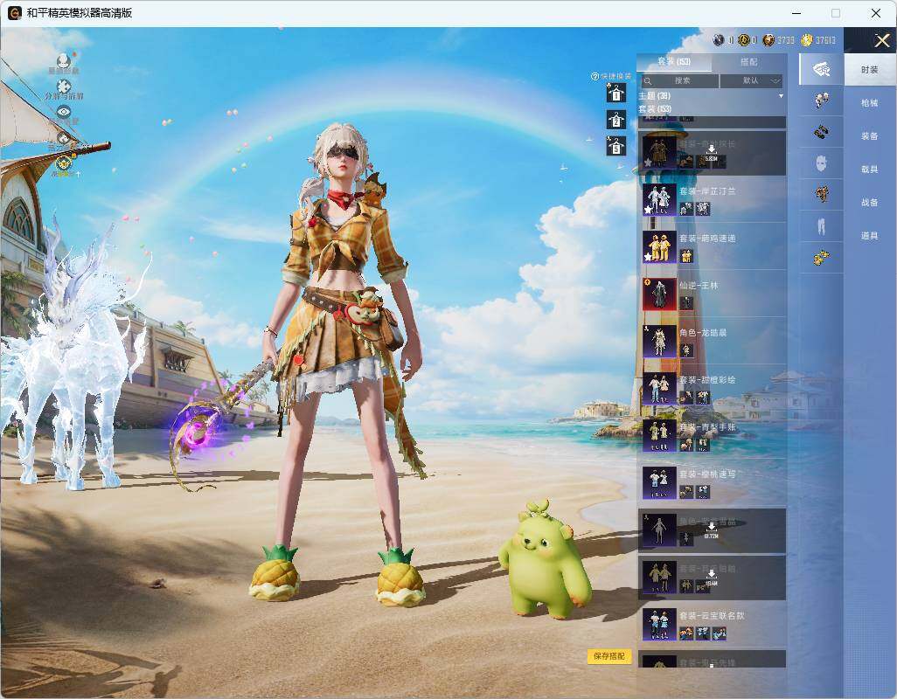Select the 仙逆-王林 outfit thumbnail
The width and height of the screenshot is (897, 699).
pos(659,294)
